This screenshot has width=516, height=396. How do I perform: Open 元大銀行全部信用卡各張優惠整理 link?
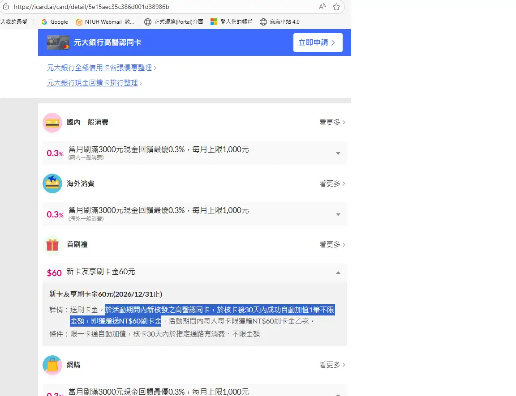(x=99, y=68)
